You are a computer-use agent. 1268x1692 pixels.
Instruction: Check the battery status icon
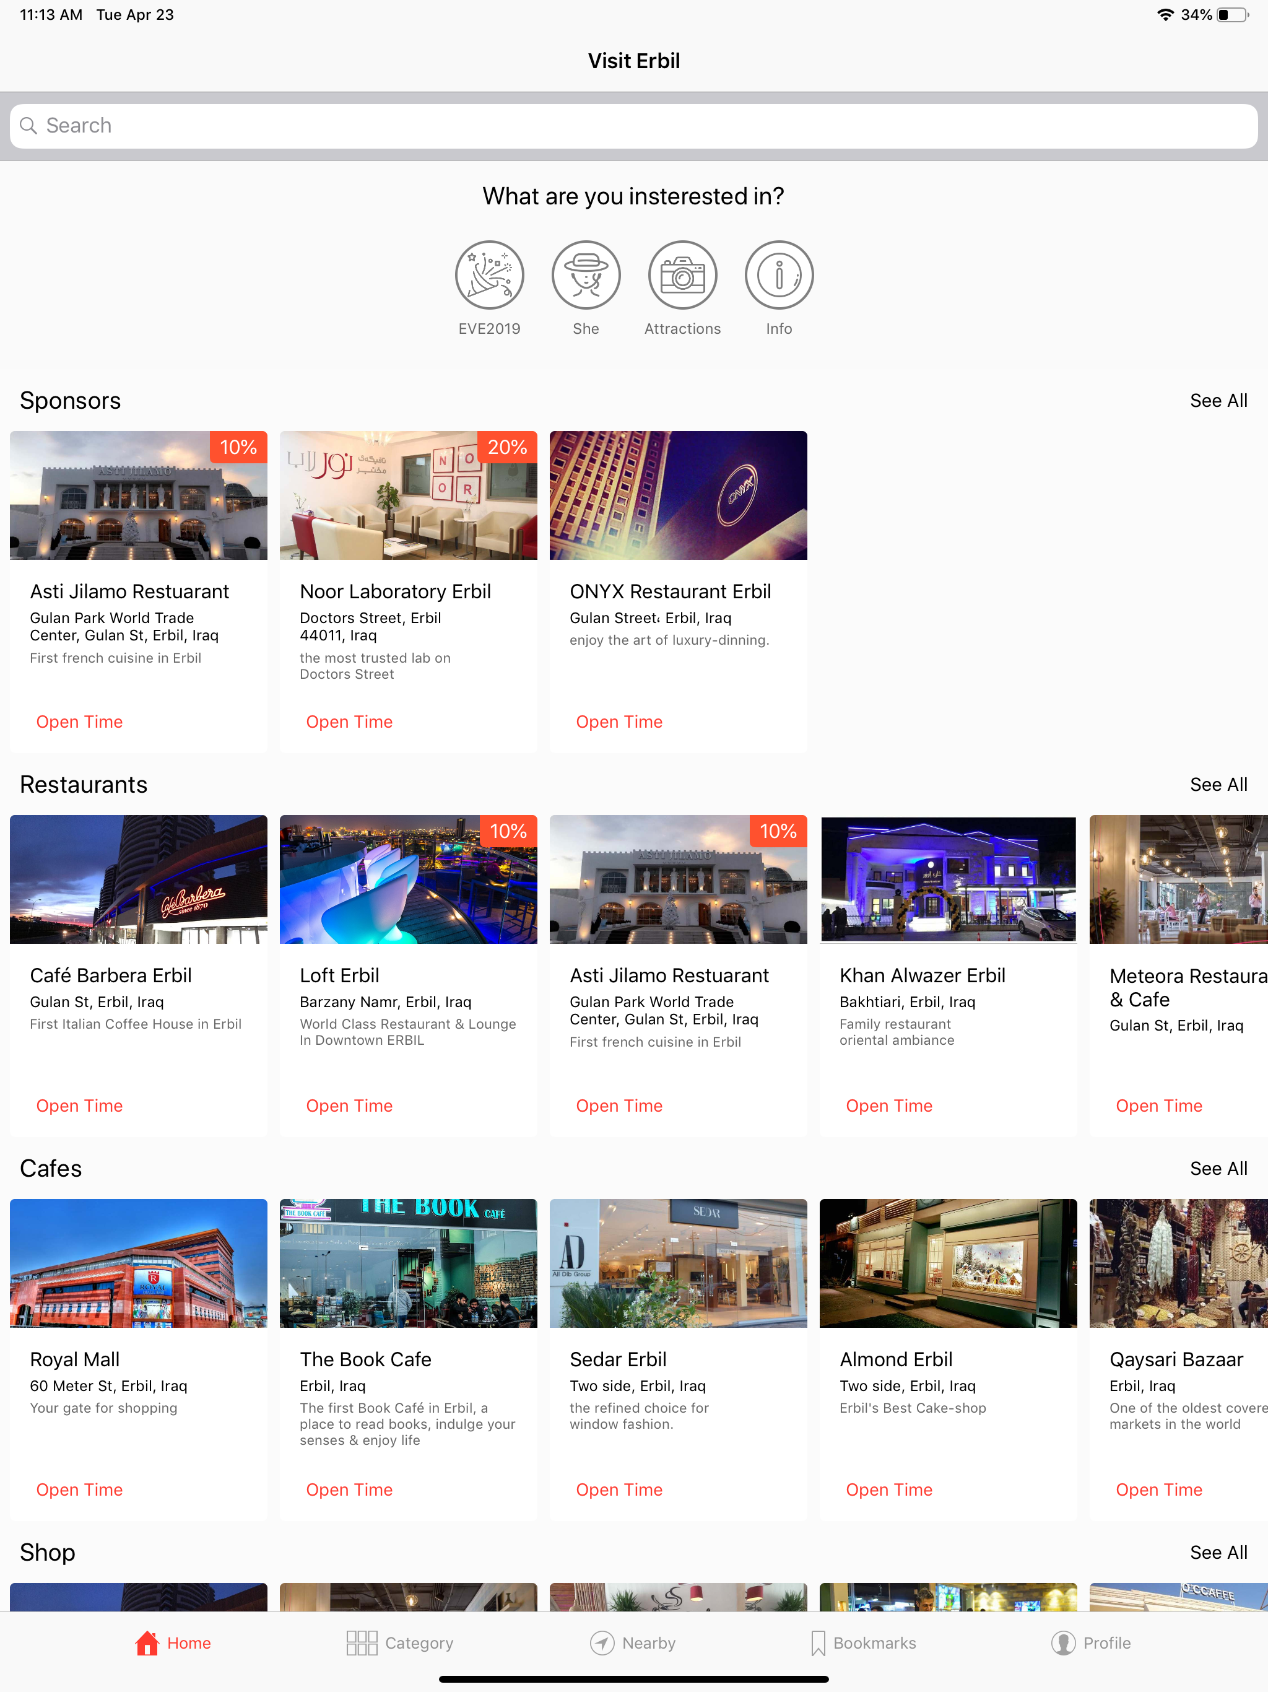click(1233, 14)
